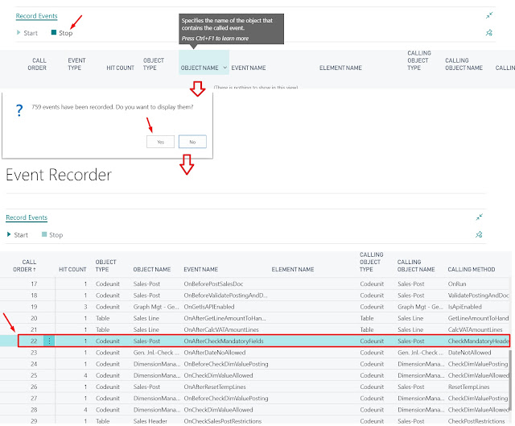Click the ELEMENT NAME header in the upper grid
The image size is (515, 426).
coord(340,68)
